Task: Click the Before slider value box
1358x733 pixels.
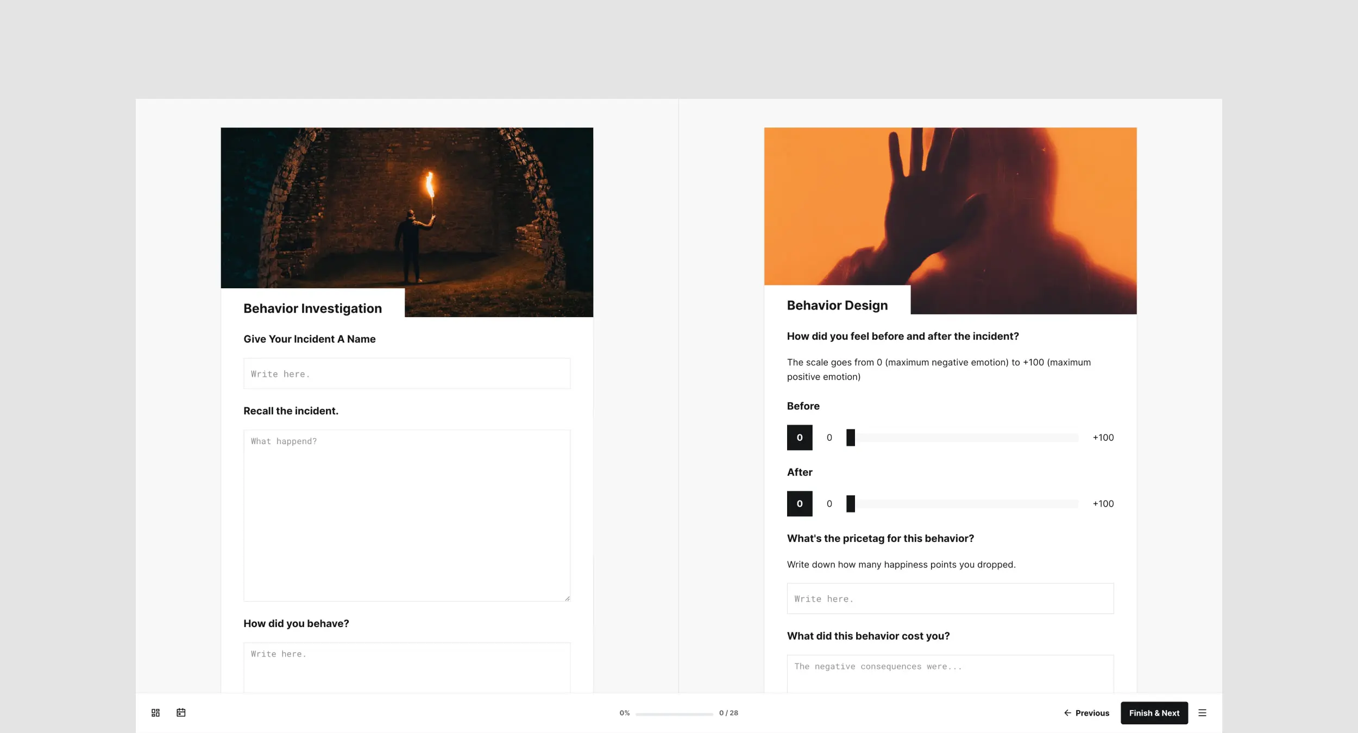Action: tap(800, 438)
